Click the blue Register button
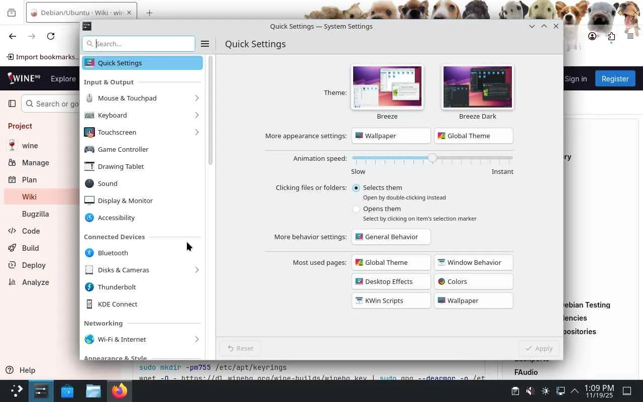 615,78
